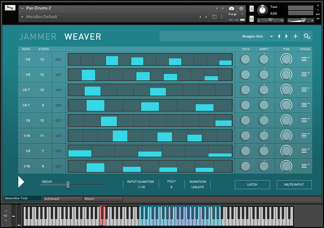Screen dimensions: 324x228
Task: Toggle the S solo button
Action: click(x=252, y=9)
